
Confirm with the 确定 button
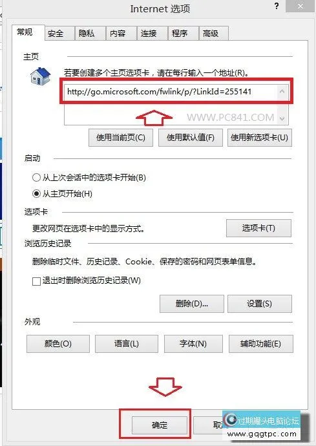(x=160, y=425)
